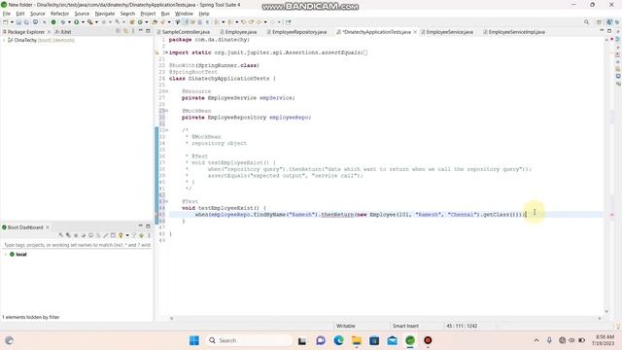The width and height of the screenshot is (622, 350).
Task: Maximize the Boot Dashboard view
Action: tap(148, 227)
